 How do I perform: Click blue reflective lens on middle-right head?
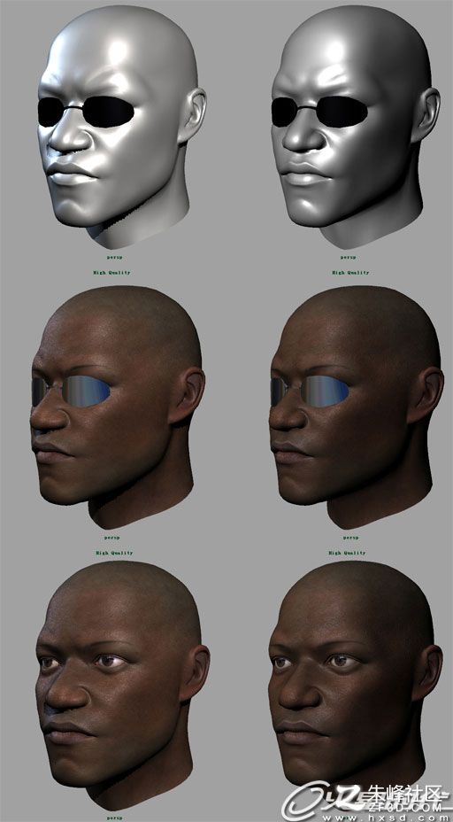[x=325, y=392]
